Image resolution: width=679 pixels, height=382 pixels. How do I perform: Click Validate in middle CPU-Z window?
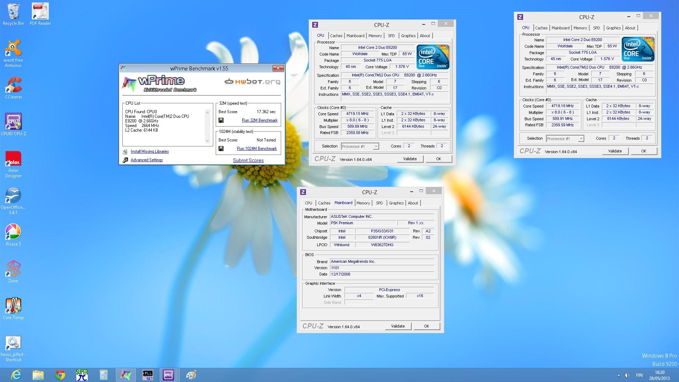[410, 159]
